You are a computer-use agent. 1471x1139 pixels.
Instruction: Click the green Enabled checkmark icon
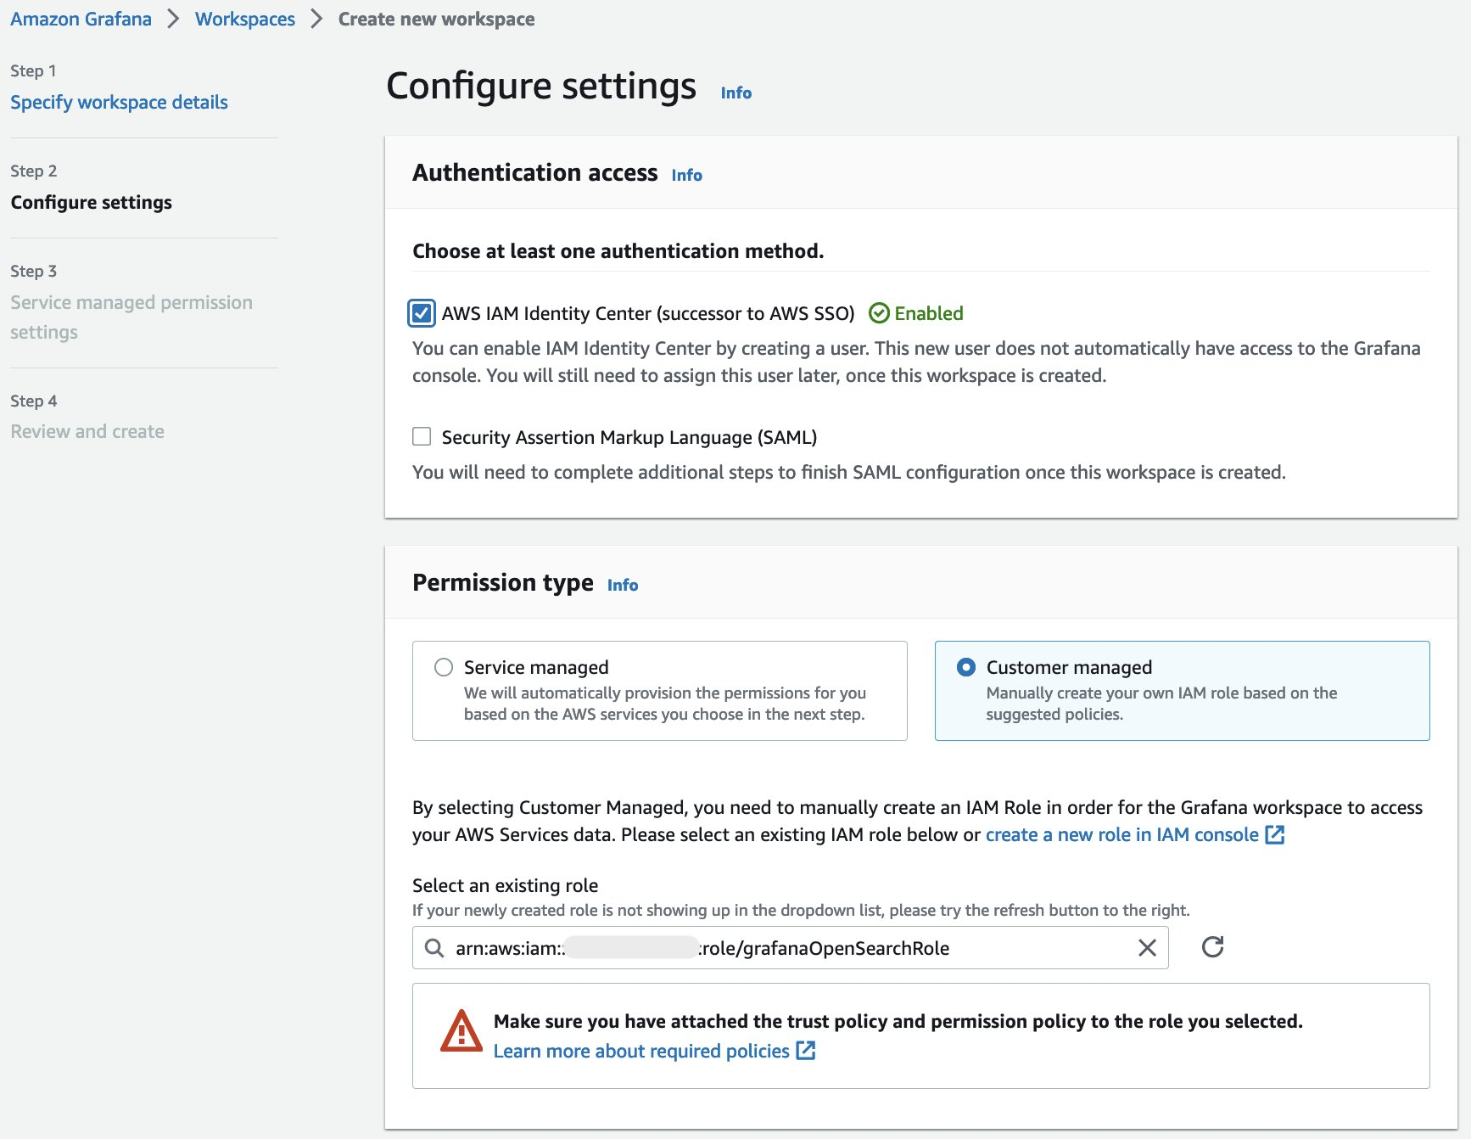(x=880, y=314)
